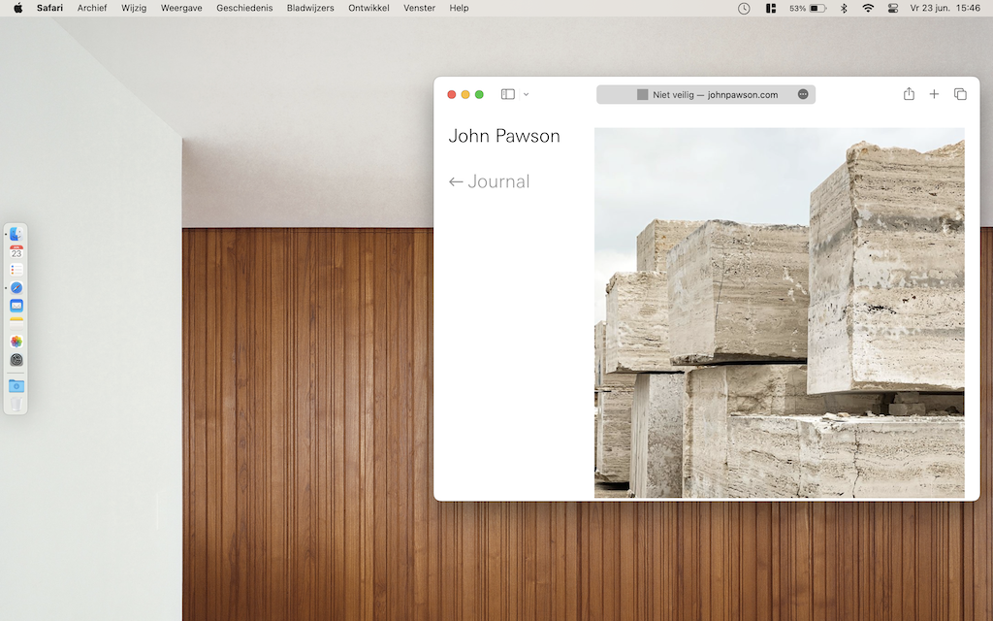
Task: Open the Wi-Fi status menu
Action: (868, 8)
